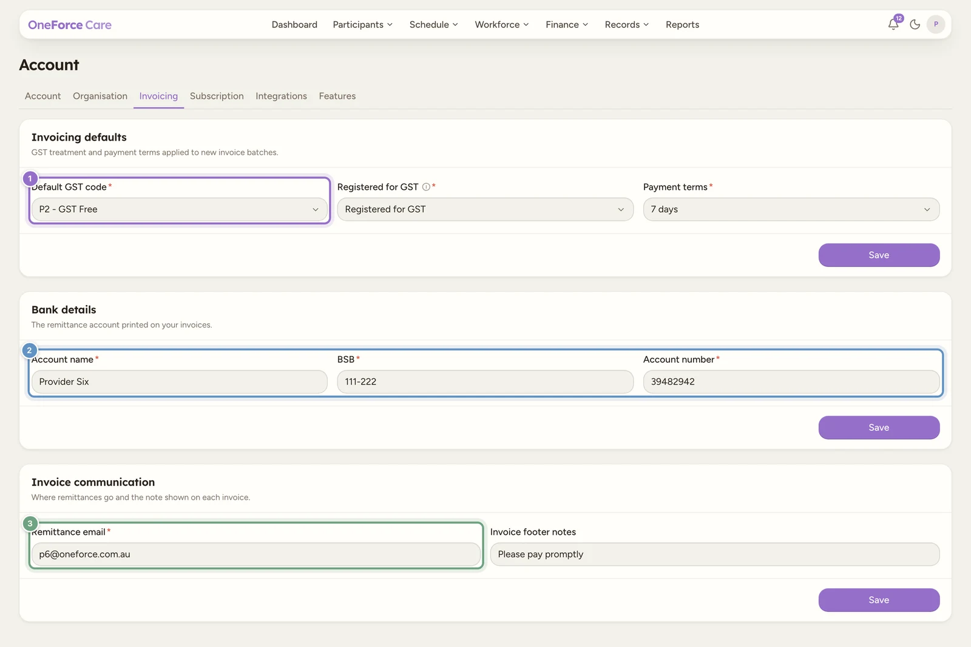Click the Bank details heading
Image resolution: width=971 pixels, height=647 pixels.
click(x=64, y=310)
